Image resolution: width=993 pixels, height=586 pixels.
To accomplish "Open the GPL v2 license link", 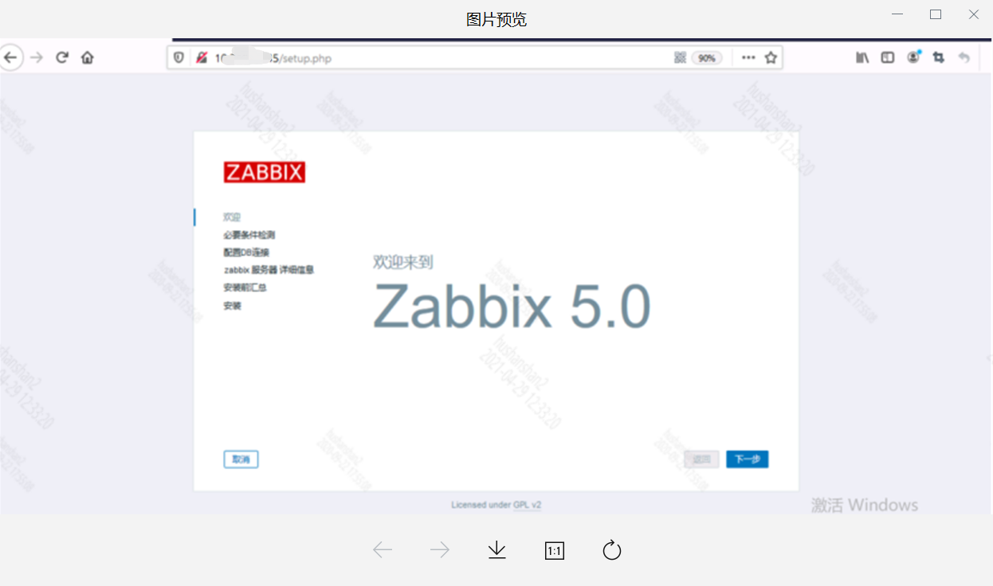I will click(528, 505).
